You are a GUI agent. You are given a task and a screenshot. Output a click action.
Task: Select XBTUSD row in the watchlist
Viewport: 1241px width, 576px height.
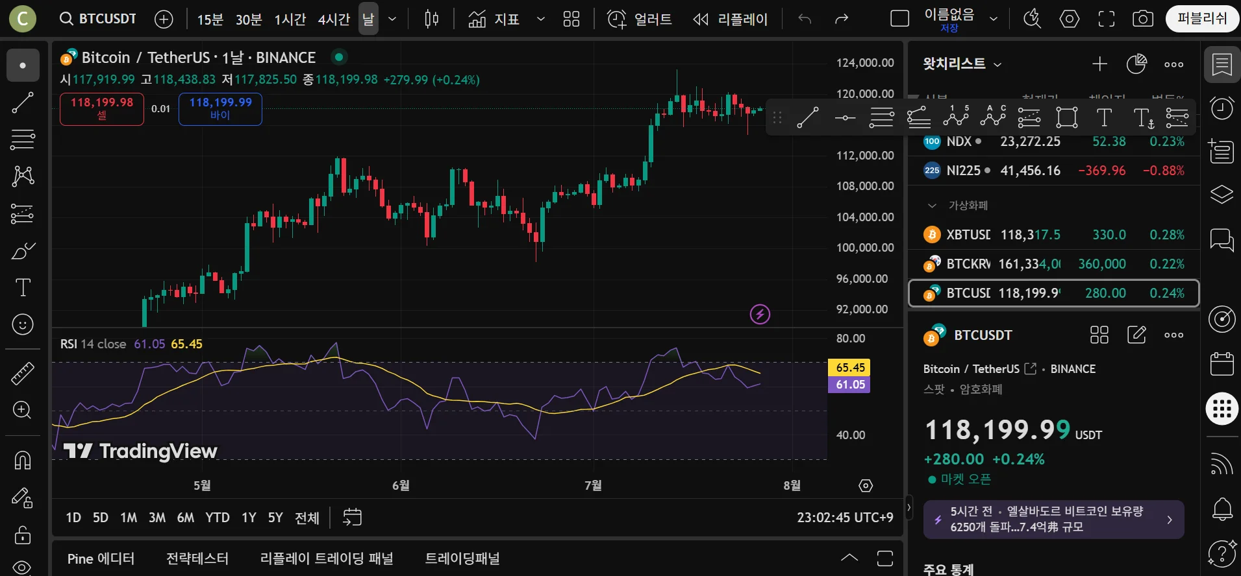(x=1053, y=235)
